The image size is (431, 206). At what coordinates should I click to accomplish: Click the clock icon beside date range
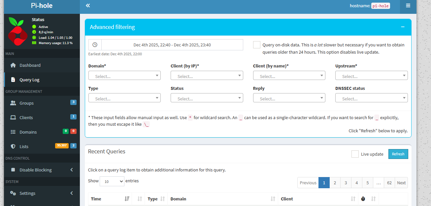point(95,45)
